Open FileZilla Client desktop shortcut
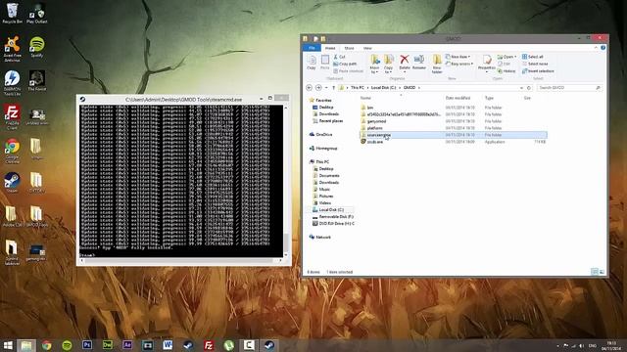This screenshot has width=627, height=352. tap(12, 116)
